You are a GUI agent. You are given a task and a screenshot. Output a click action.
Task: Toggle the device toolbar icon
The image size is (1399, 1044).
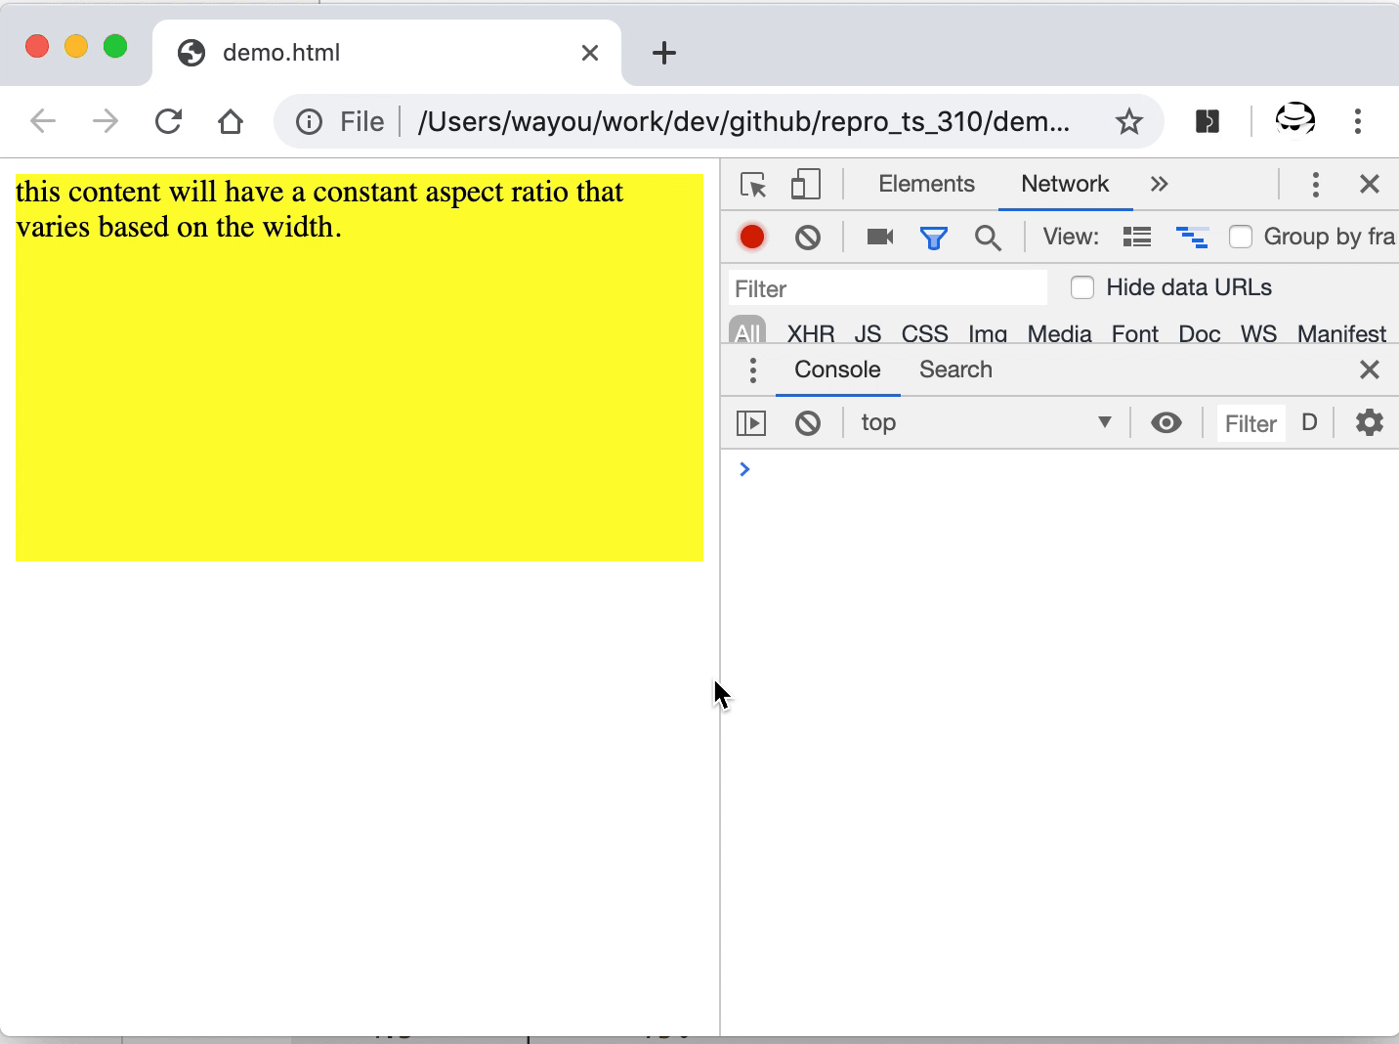click(x=805, y=185)
